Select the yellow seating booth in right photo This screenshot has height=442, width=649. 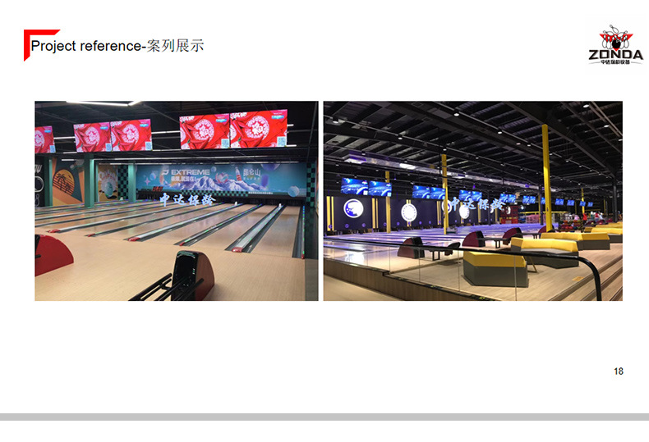click(x=495, y=268)
